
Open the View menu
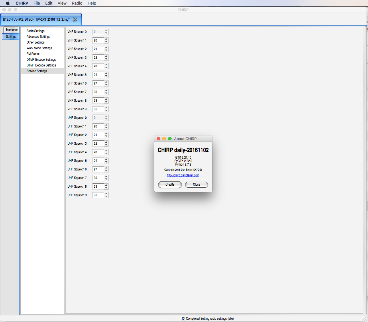[62, 3]
